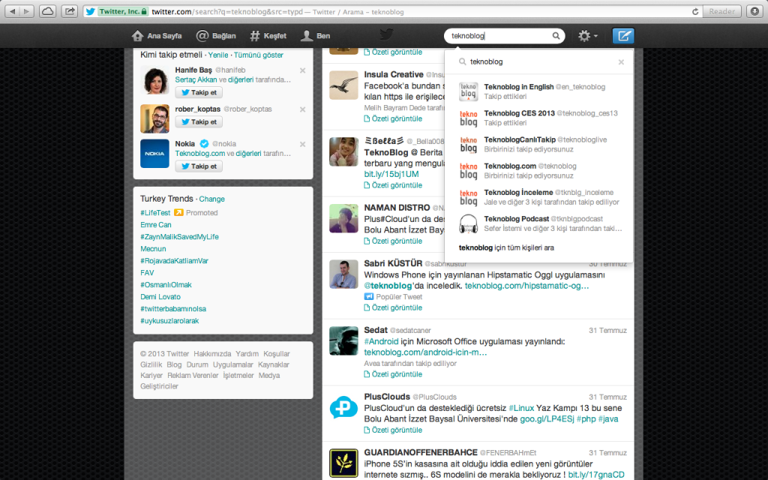Go to Ana Sayfa home tab
Screen dimensions: 768x480
pyautogui.click(x=156, y=35)
